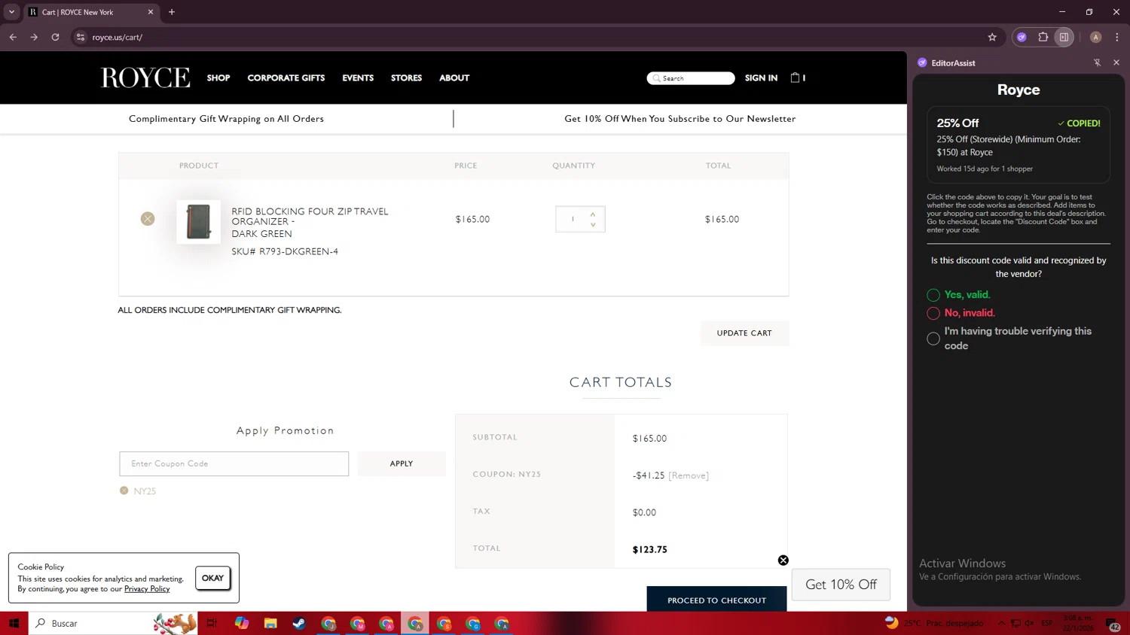1130x635 pixels.
Task: Select I'm having trouble verifying this code
Action: tap(933, 339)
